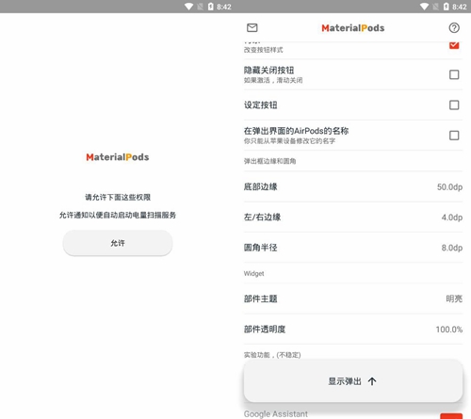Open the 左/右边缘 setting row
This screenshot has height=419, width=471.
(353, 218)
